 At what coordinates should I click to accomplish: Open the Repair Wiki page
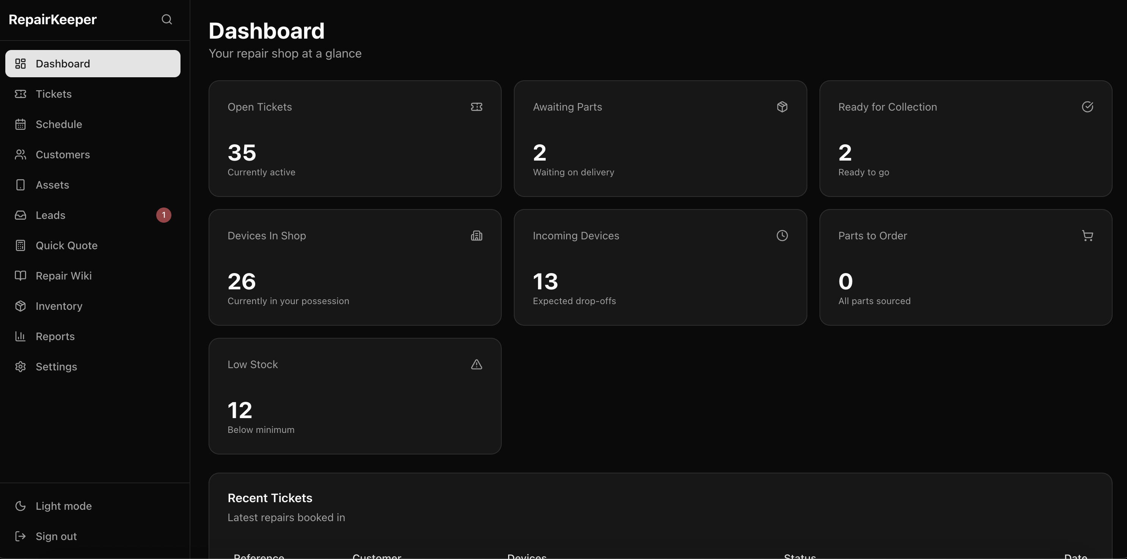(x=63, y=276)
